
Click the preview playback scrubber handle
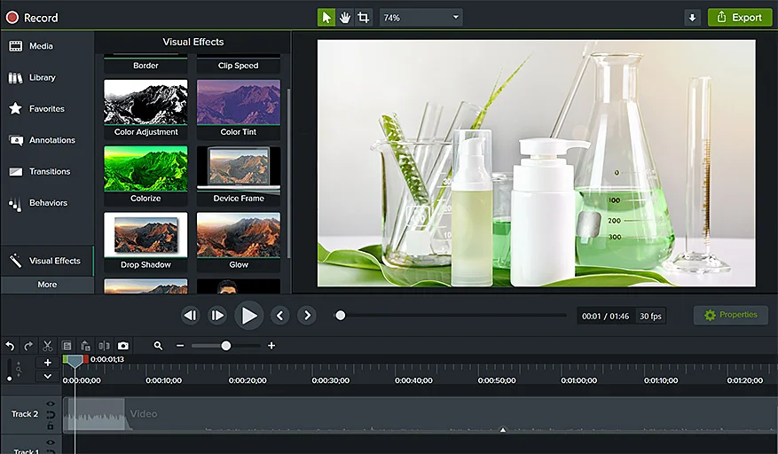tap(341, 316)
